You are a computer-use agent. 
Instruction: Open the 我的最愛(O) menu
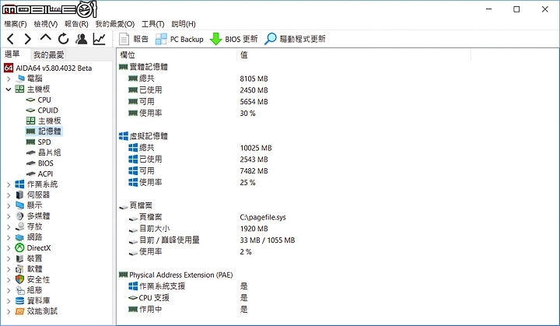tap(115, 24)
